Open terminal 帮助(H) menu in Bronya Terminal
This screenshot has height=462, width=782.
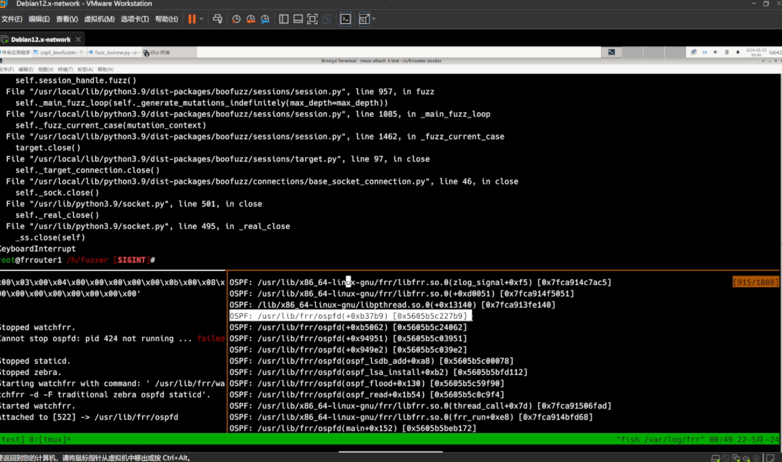(105, 69)
